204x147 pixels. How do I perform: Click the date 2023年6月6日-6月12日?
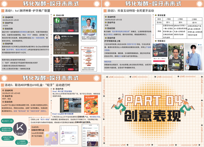pyautogui.click(x=113, y=20)
